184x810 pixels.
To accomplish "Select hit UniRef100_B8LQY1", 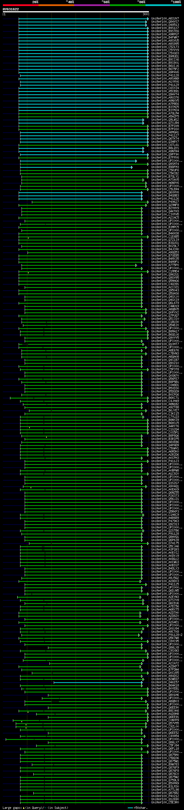I will [165, 148].
